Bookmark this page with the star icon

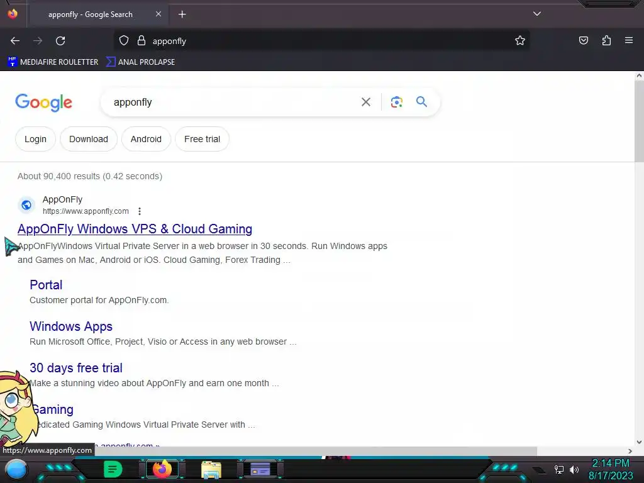point(520,41)
